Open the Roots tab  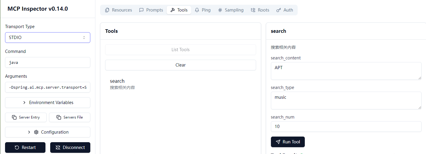click(260, 10)
